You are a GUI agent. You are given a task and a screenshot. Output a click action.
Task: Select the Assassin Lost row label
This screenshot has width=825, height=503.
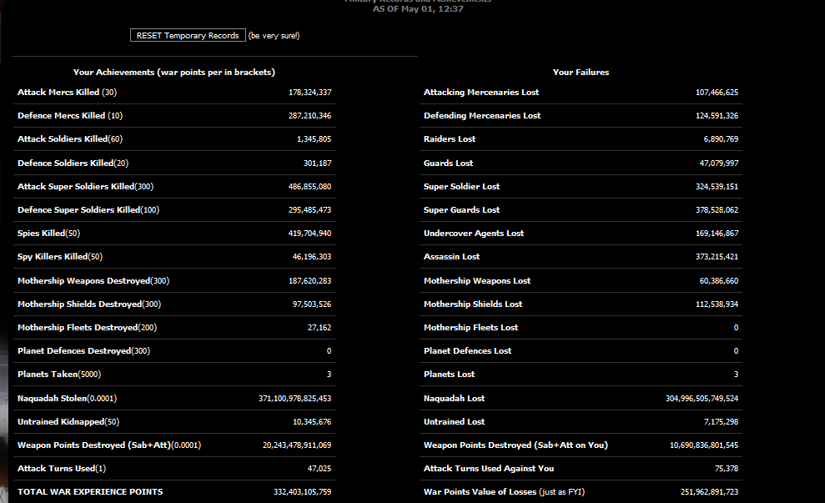pyautogui.click(x=451, y=257)
